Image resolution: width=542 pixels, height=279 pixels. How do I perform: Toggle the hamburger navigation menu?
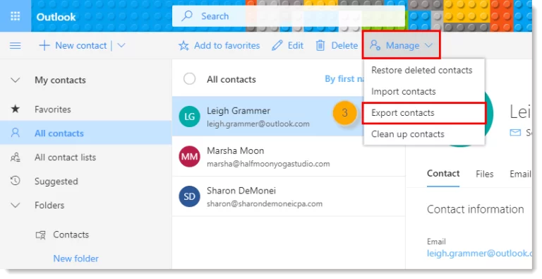click(16, 45)
